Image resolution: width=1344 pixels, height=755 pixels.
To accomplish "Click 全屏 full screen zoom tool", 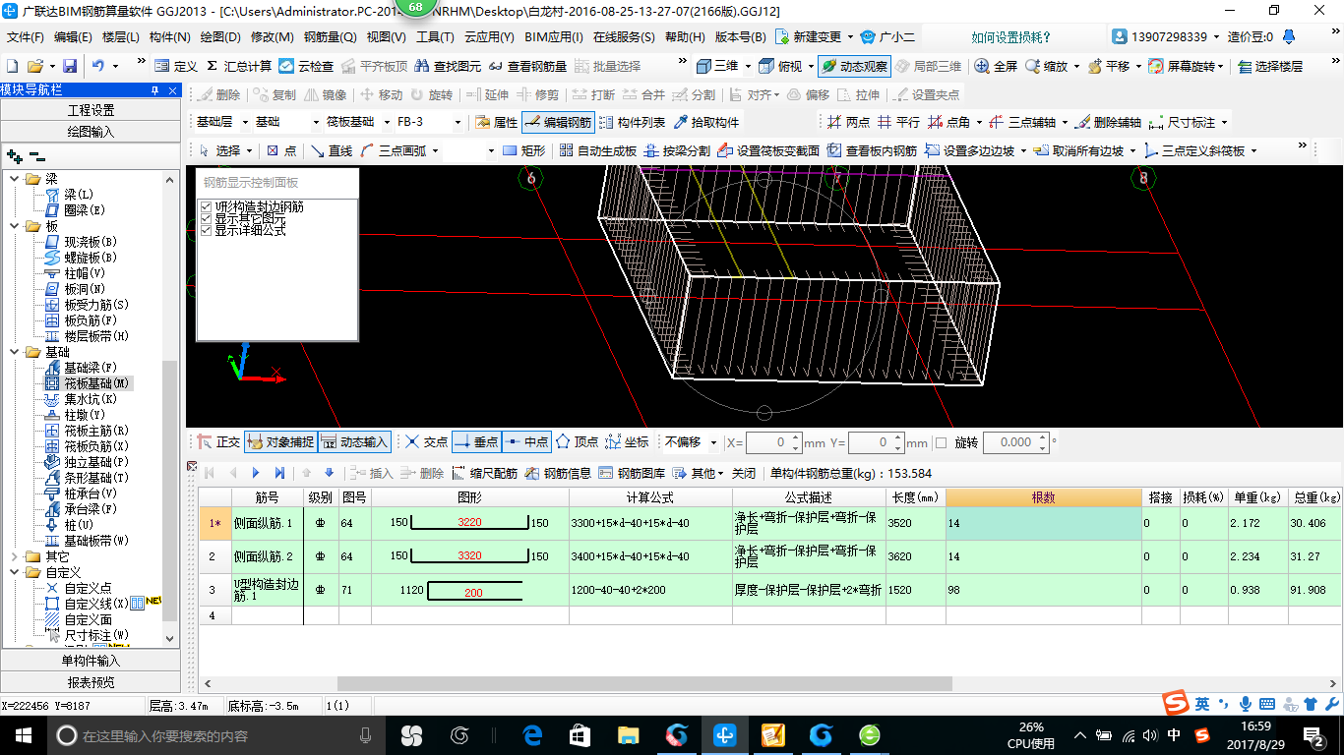I will [996, 66].
